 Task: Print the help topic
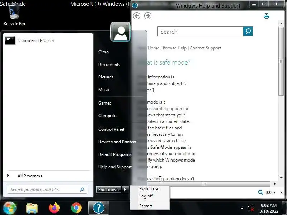tap(267, 16)
